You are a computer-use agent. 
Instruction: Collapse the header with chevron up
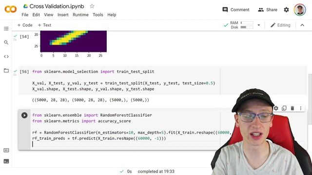302,25
